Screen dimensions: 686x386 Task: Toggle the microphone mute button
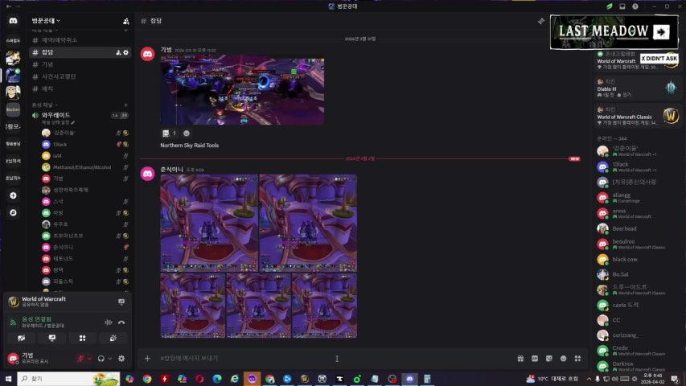(x=80, y=359)
